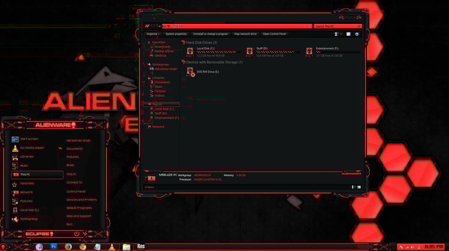Click VLC media player in start menu
This screenshot has height=251, width=449.
(x=28, y=148)
